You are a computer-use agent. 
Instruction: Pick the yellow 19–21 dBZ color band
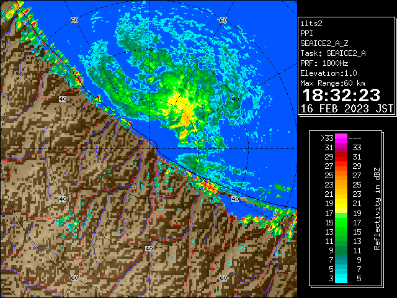(x=341, y=204)
